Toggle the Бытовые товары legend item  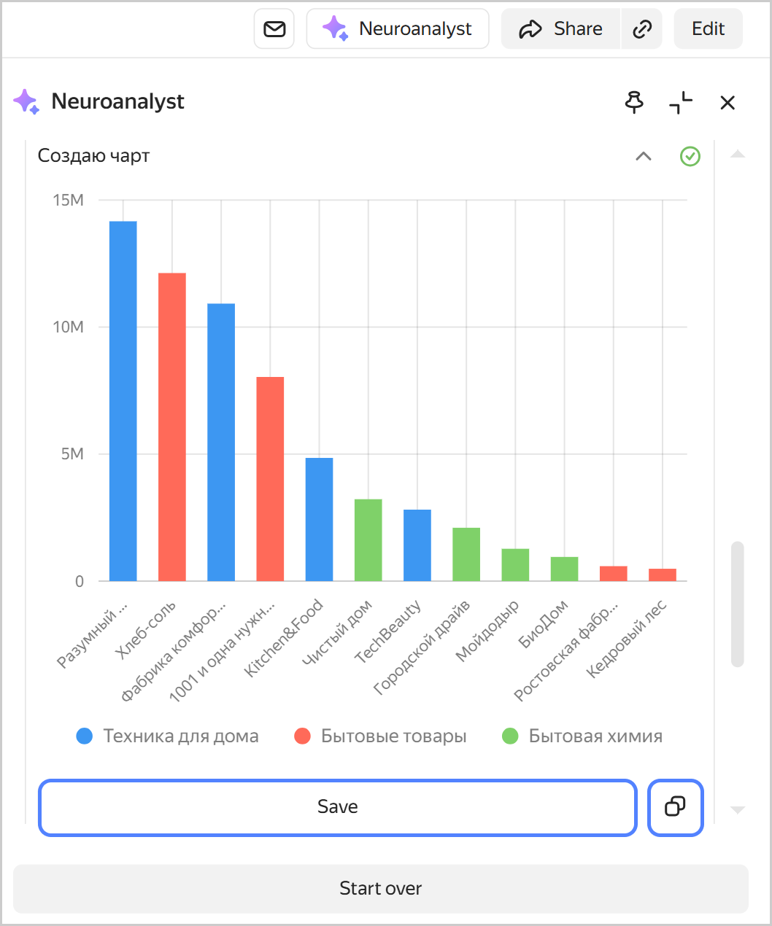(x=380, y=736)
